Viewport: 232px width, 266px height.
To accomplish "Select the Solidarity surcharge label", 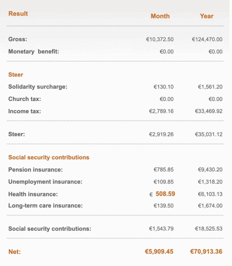I will 38,87.
